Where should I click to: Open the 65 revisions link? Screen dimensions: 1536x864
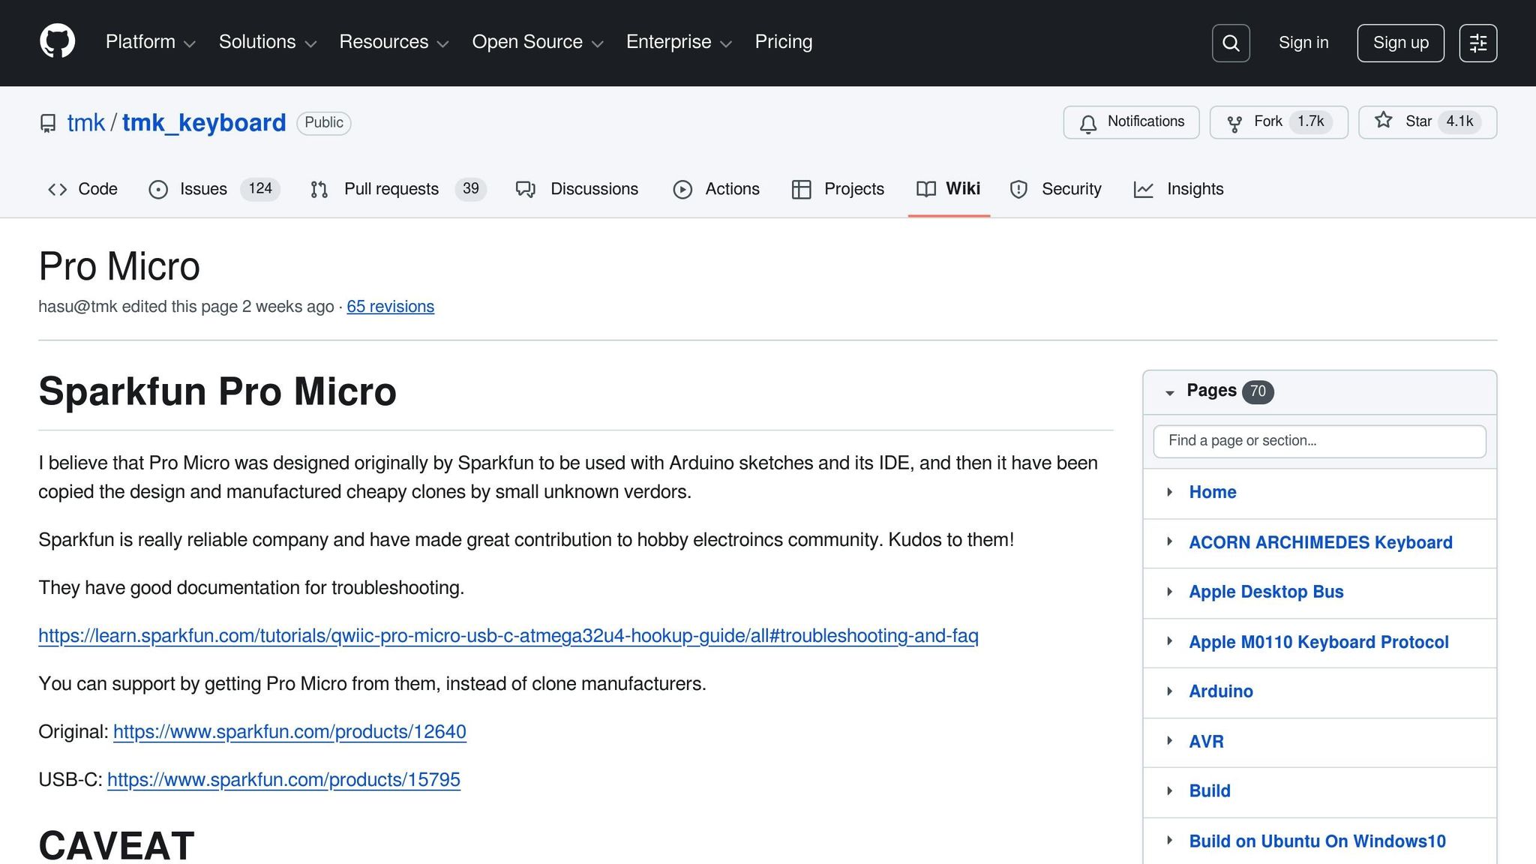coord(390,307)
